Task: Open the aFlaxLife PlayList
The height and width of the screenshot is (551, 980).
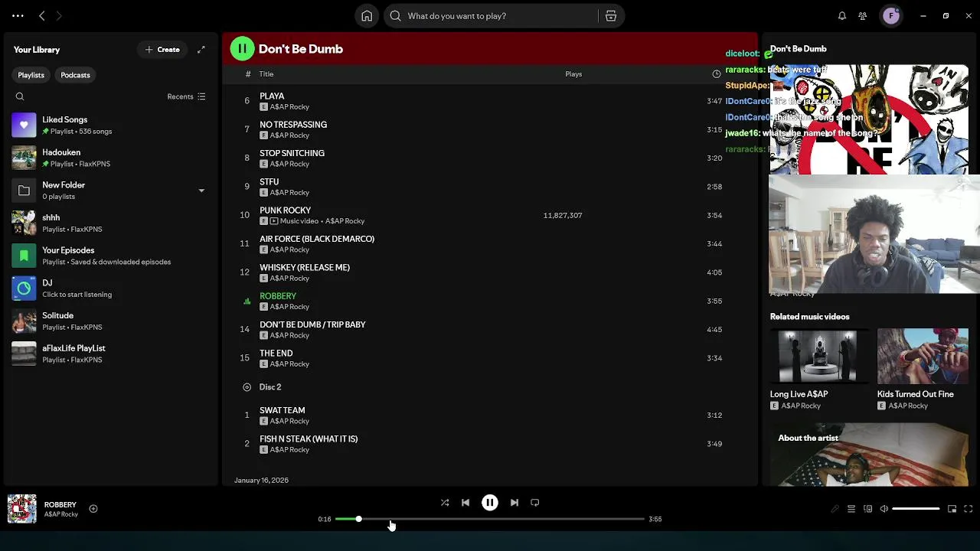Action: [111, 354]
